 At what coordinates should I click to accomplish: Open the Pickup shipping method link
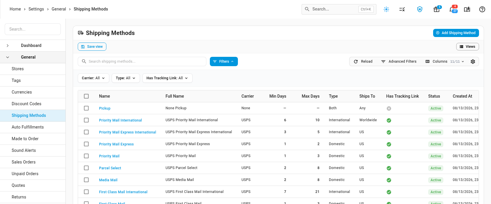pyautogui.click(x=105, y=108)
